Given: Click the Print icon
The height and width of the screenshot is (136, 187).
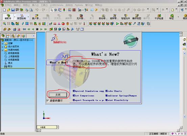Looking at the screenshot, I should click(x=27, y=10).
